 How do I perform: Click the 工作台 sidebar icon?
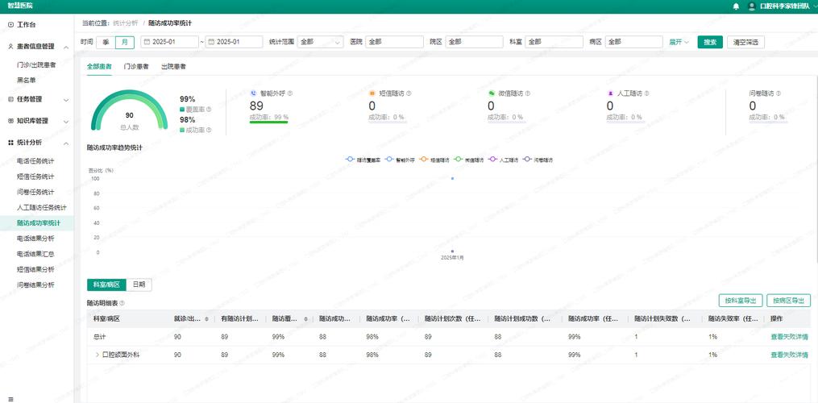pos(11,24)
